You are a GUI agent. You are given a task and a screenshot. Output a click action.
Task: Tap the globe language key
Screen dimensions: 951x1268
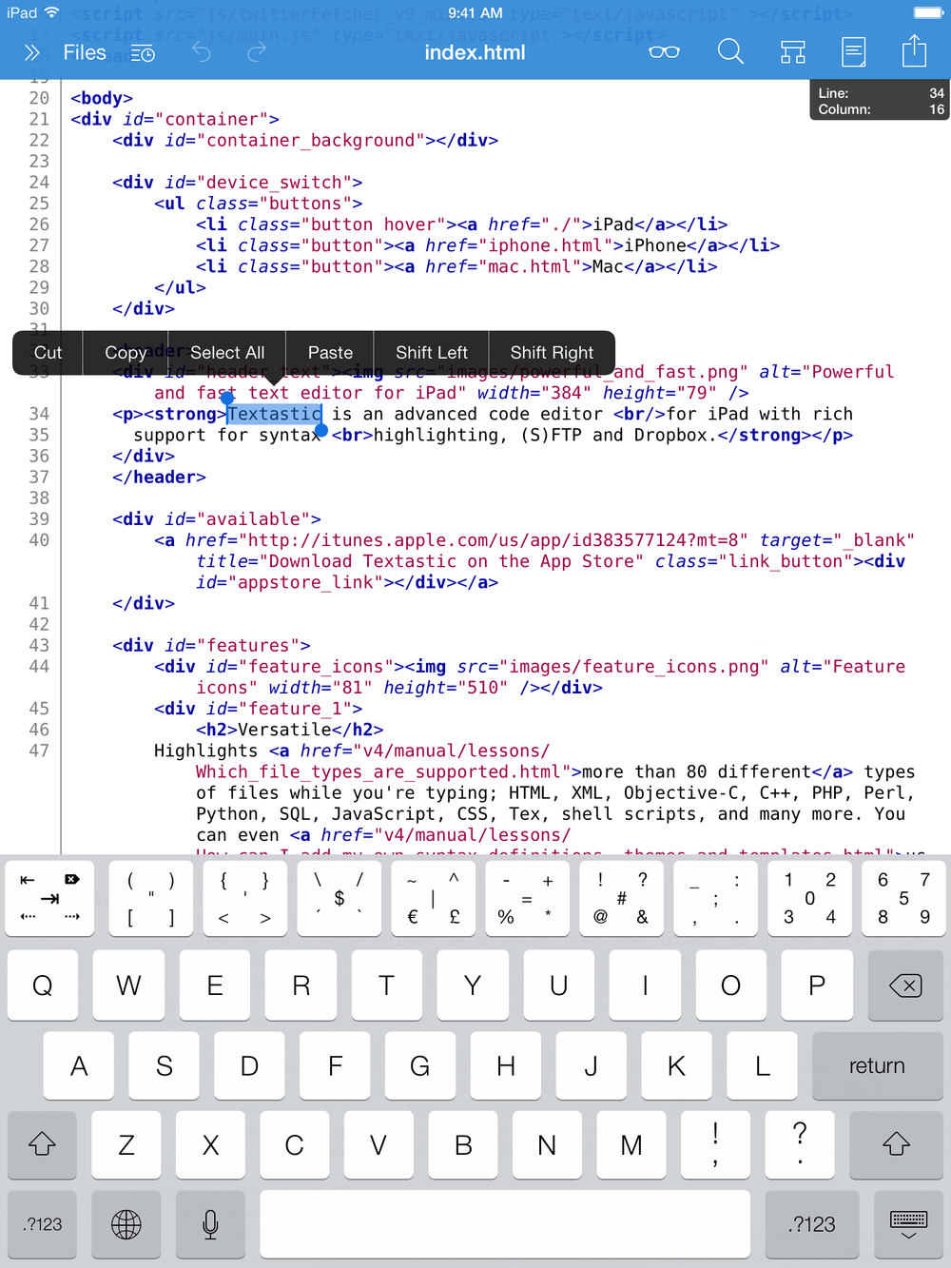click(126, 1224)
